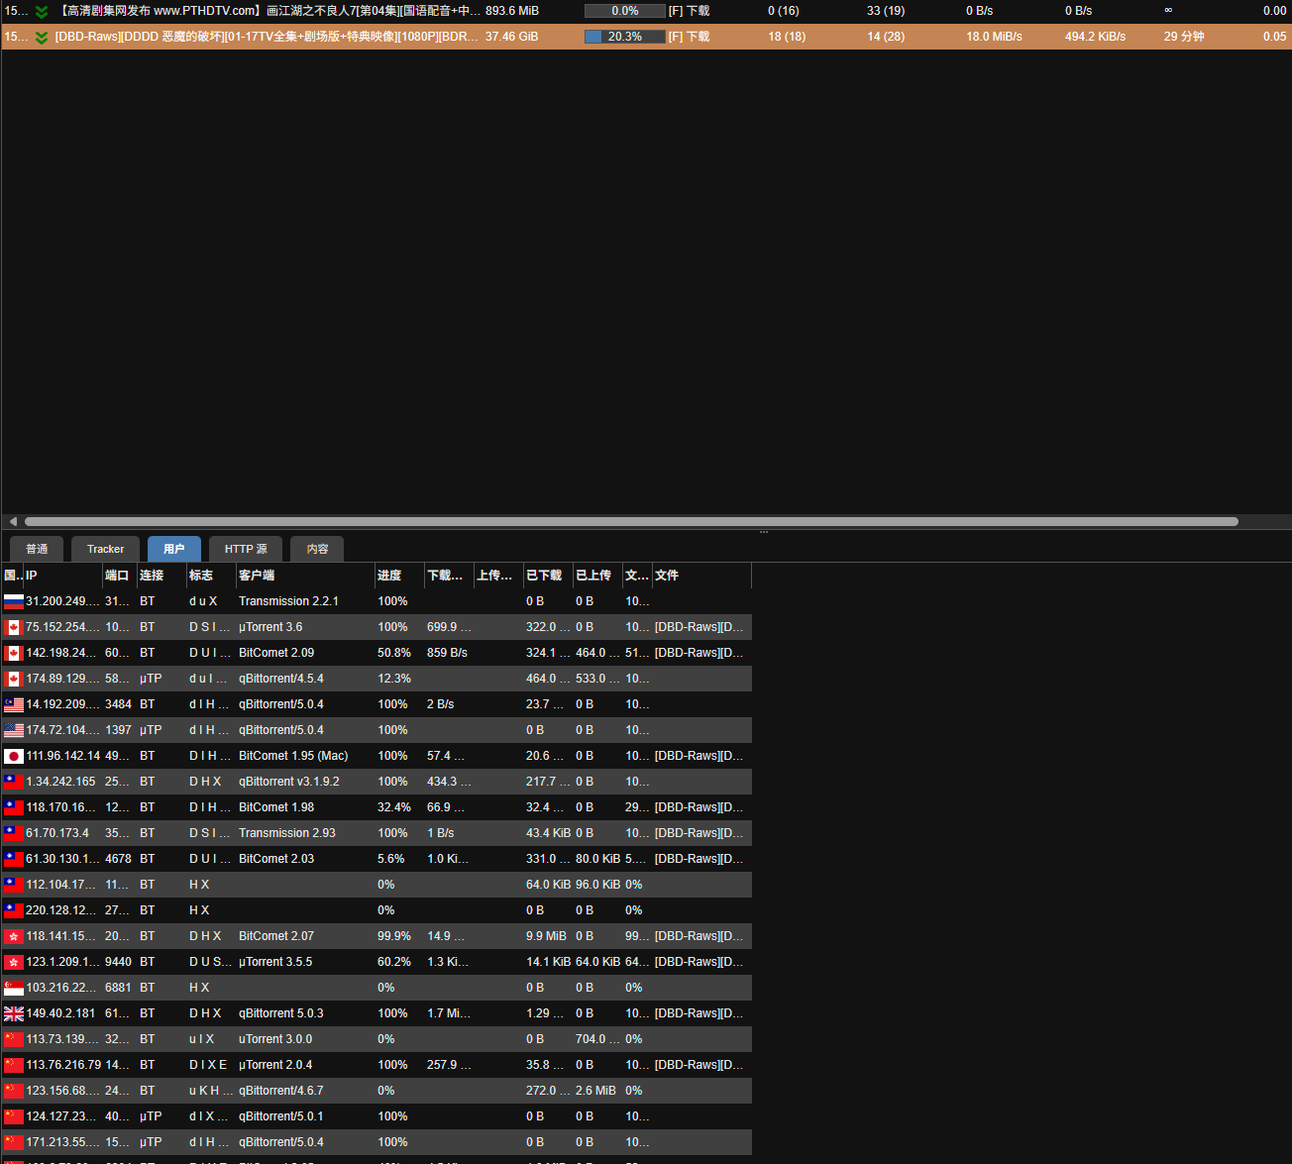
Task: Click the flag icon for peer 61.30.130.1
Action: pyautogui.click(x=14, y=859)
